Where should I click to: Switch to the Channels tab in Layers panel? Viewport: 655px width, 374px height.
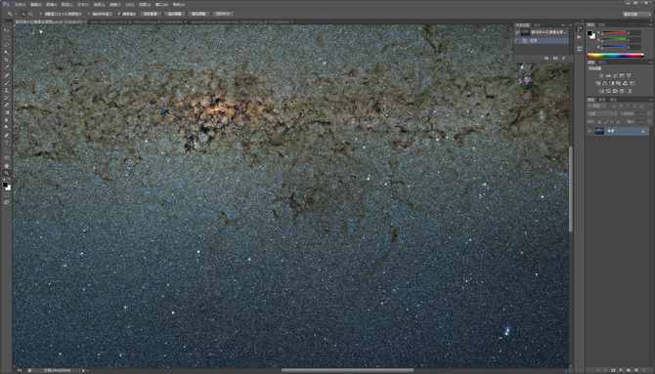pos(602,100)
